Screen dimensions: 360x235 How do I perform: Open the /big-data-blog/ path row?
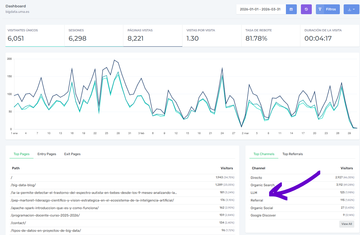[x=123, y=185]
